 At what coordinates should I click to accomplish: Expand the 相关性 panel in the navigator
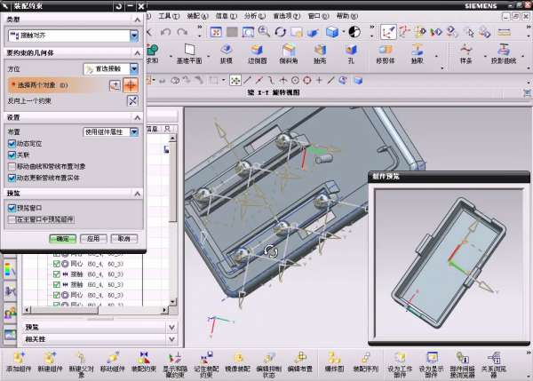[x=172, y=339]
